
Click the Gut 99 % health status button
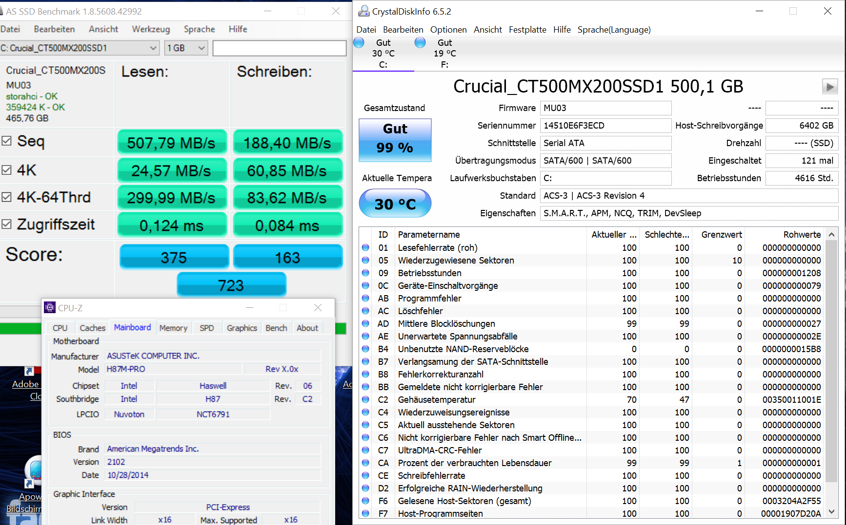(395, 140)
